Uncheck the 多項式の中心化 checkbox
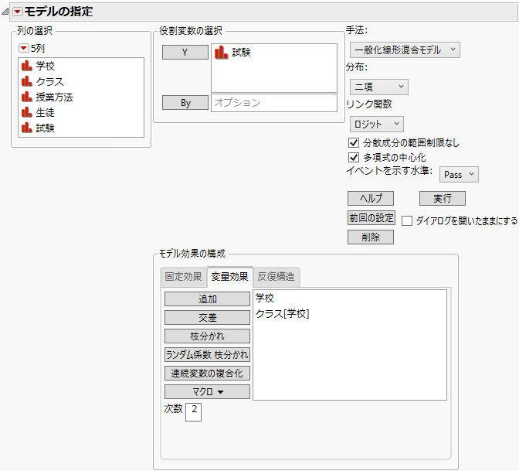The image size is (519, 471). pos(354,158)
